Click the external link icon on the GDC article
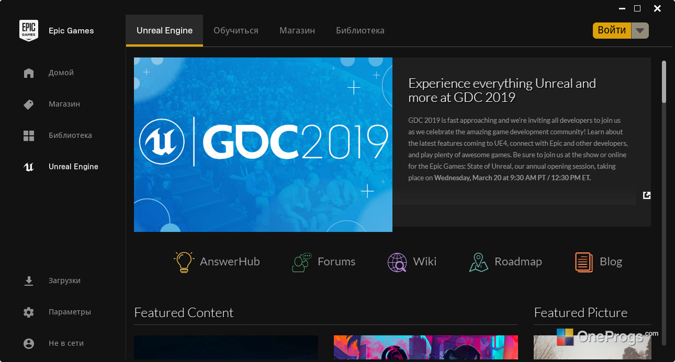This screenshot has height=362, width=675. click(647, 195)
